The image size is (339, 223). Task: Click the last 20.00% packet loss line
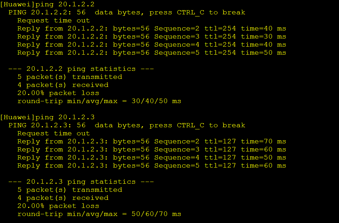[x=58, y=206]
